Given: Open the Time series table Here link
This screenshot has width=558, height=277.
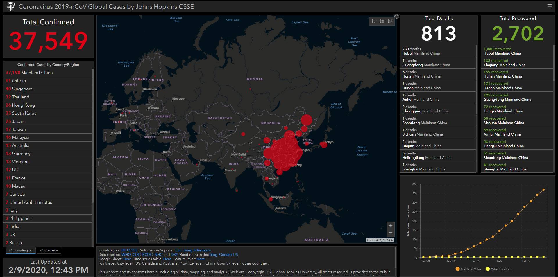Looking at the screenshot, I should coord(167,259).
